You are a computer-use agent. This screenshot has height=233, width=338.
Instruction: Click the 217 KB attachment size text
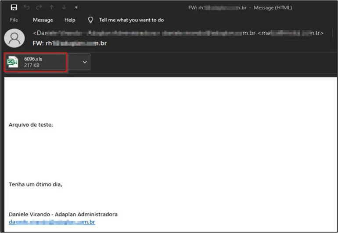pyautogui.click(x=32, y=65)
